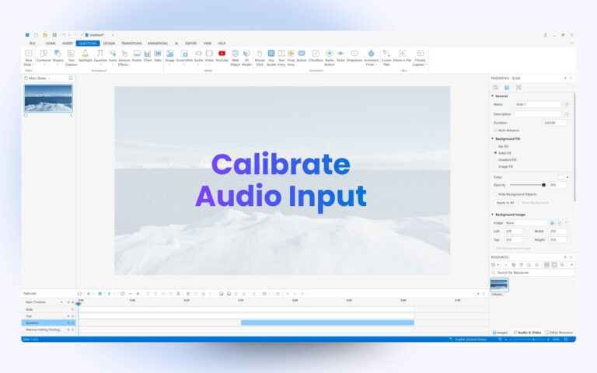
Task: Open the Shapes gallery
Action: (58, 56)
